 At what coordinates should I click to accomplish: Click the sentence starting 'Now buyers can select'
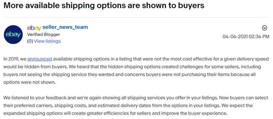tap(136, 102)
